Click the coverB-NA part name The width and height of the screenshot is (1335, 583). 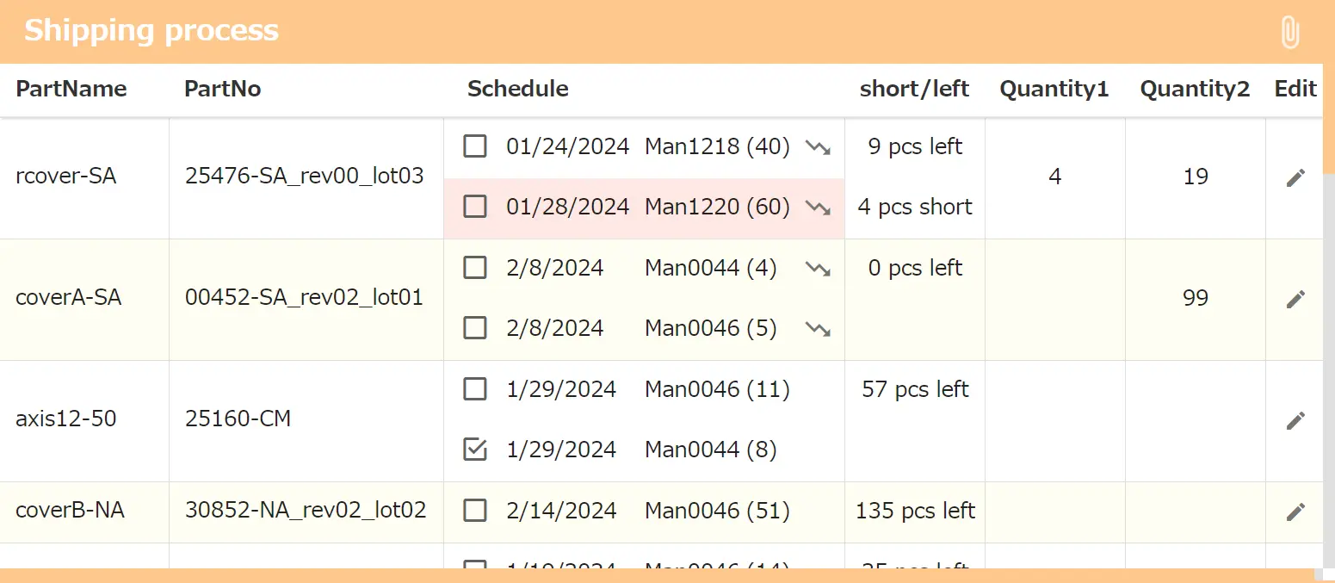(x=70, y=511)
